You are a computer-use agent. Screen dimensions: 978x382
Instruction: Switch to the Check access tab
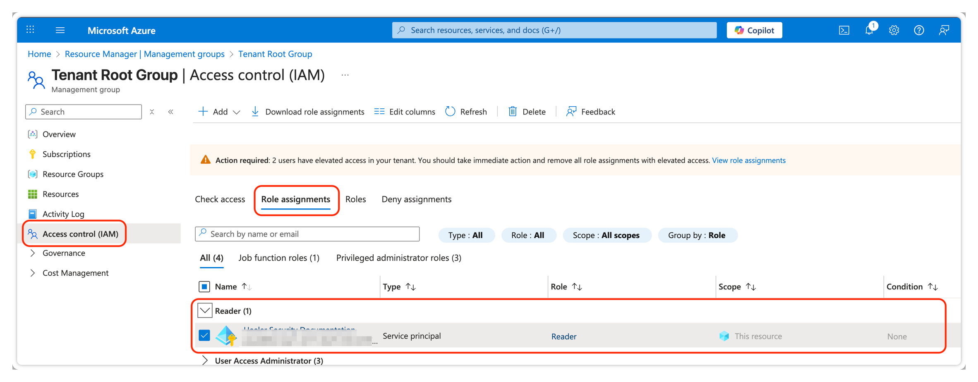[220, 199]
